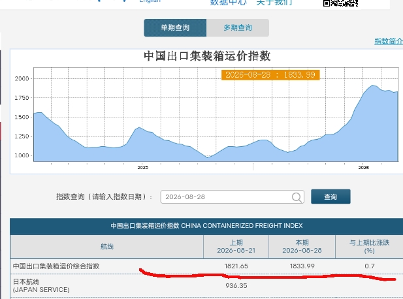
Task: Click the value 1821.65
Action: click(236, 266)
